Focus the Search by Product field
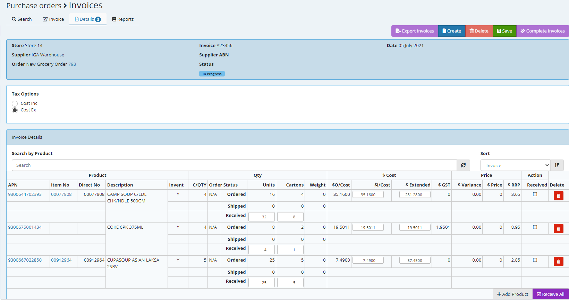Viewport: 569px width, 300px height. [x=234, y=165]
